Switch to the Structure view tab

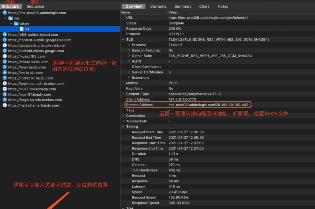point(10,6)
